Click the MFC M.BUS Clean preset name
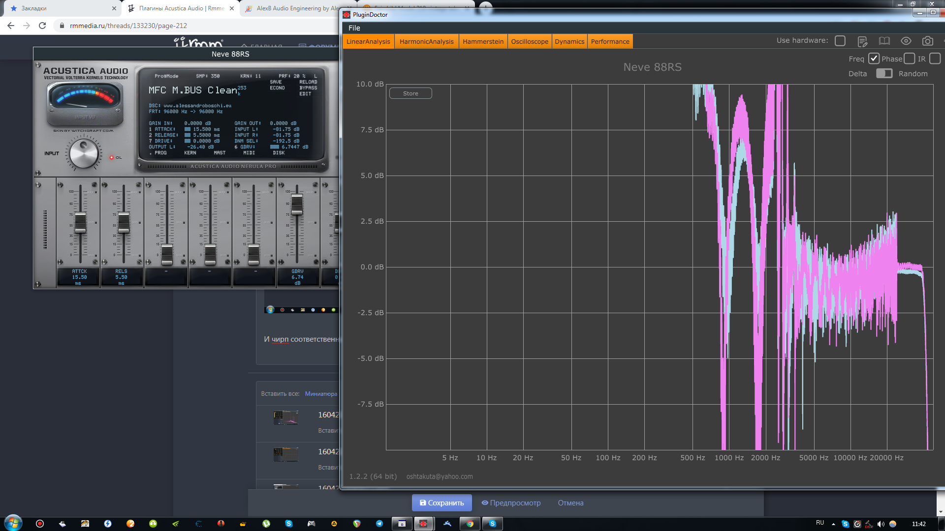Image resolution: width=945 pixels, height=531 pixels. (x=193, y=90)
